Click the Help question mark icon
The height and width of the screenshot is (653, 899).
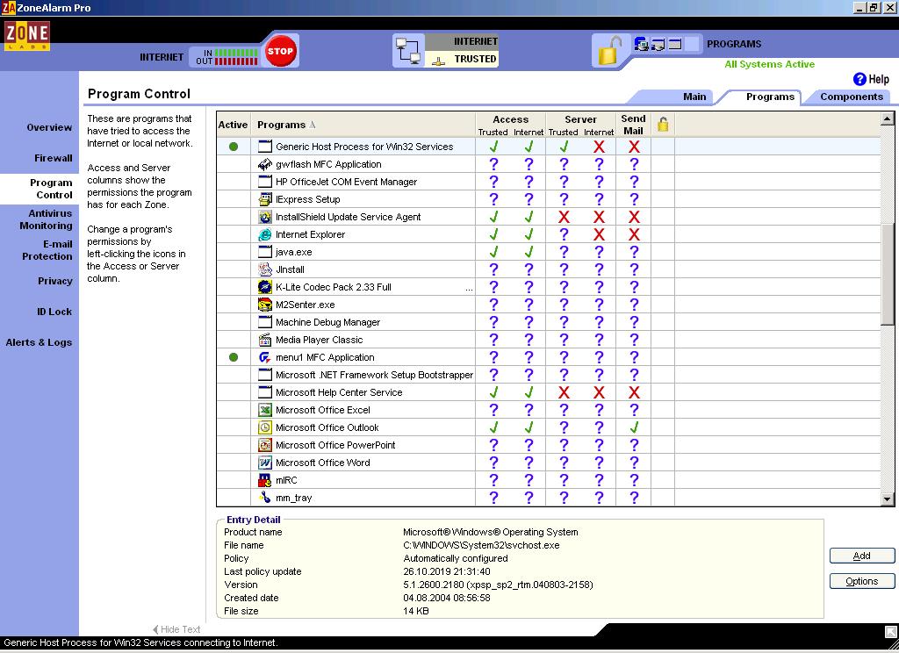860,79
